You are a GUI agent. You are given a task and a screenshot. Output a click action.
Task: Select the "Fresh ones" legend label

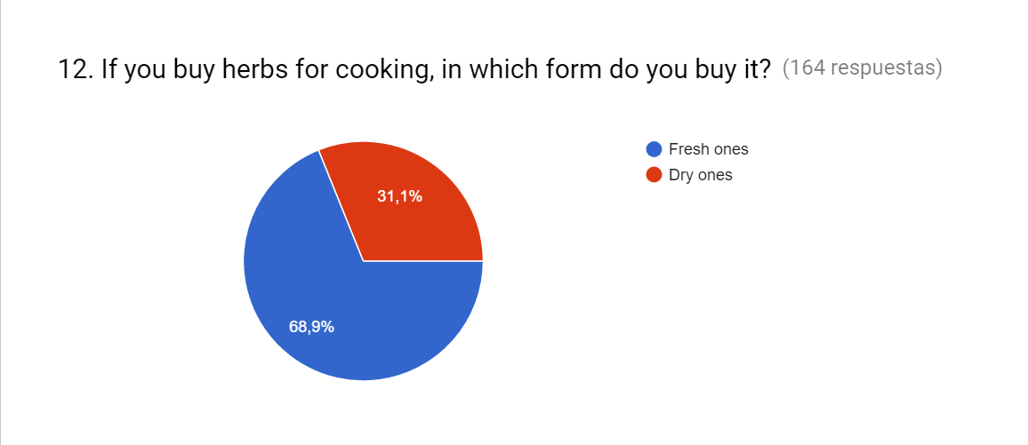pos(708,149)
